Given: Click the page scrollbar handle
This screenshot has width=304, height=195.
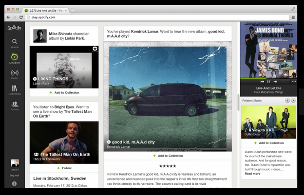Looking at the screenshot, I should click(x=238, y=103).
